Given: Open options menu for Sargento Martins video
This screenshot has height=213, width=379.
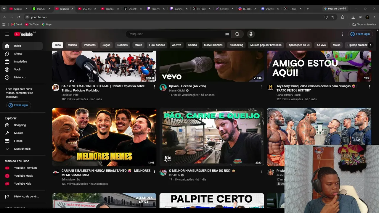Looking at the screenshot, I should tap(154, 87).
